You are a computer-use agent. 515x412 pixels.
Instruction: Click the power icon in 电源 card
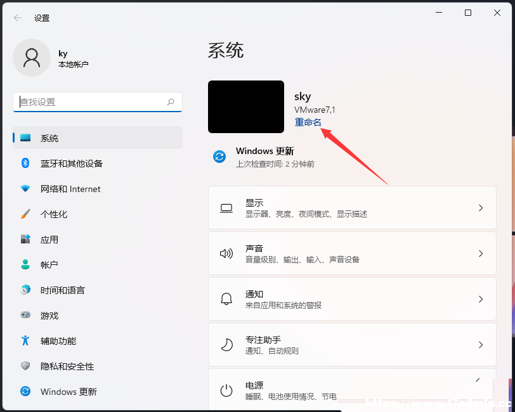(226, 390)
